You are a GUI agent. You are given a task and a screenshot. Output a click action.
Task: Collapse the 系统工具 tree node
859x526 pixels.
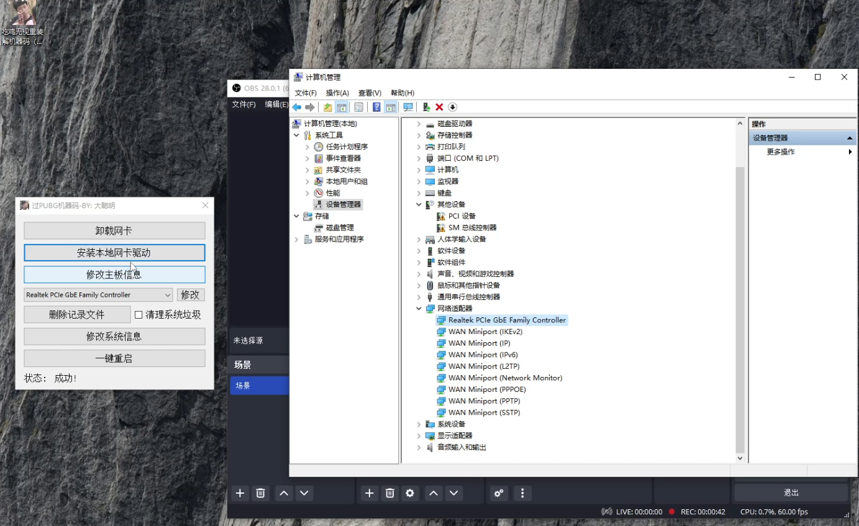pos(296,135)
